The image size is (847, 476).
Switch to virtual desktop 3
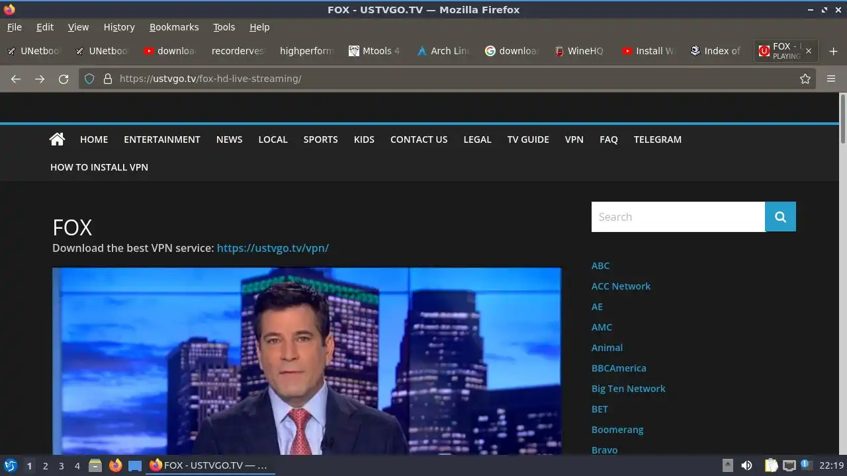(x=61, y=466)
